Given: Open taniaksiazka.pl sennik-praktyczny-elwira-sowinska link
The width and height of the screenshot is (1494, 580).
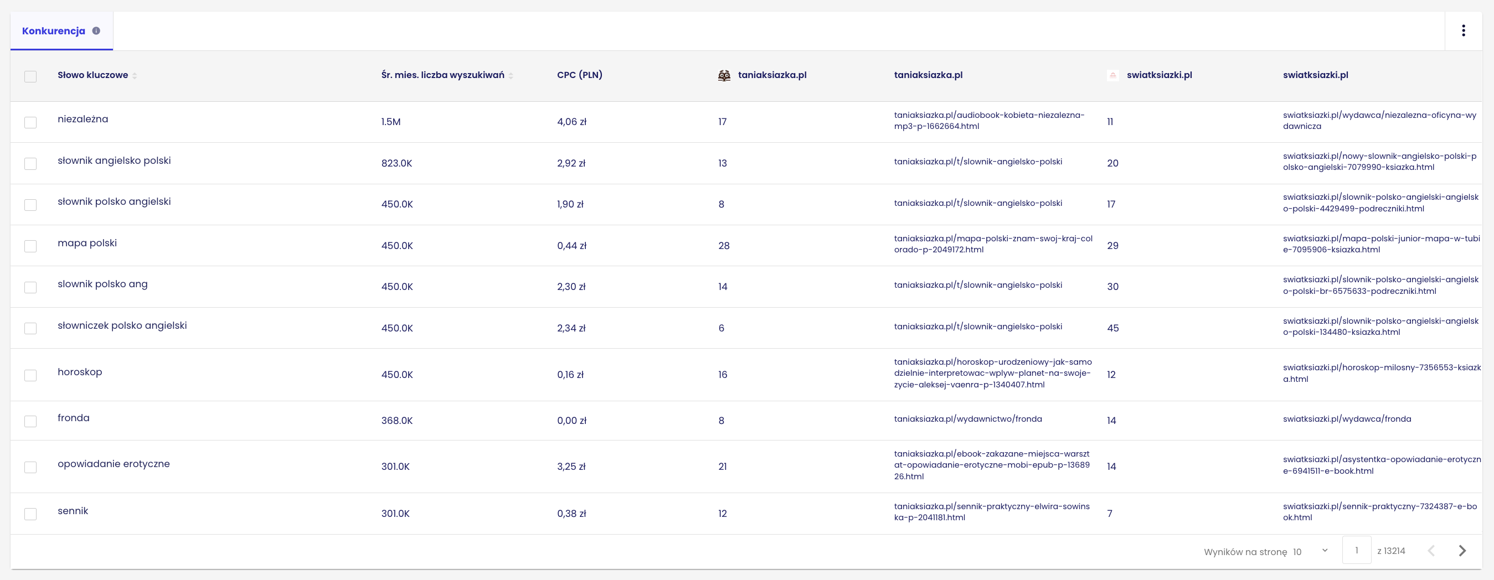Looking at the screenshot, I should [992, 511].
